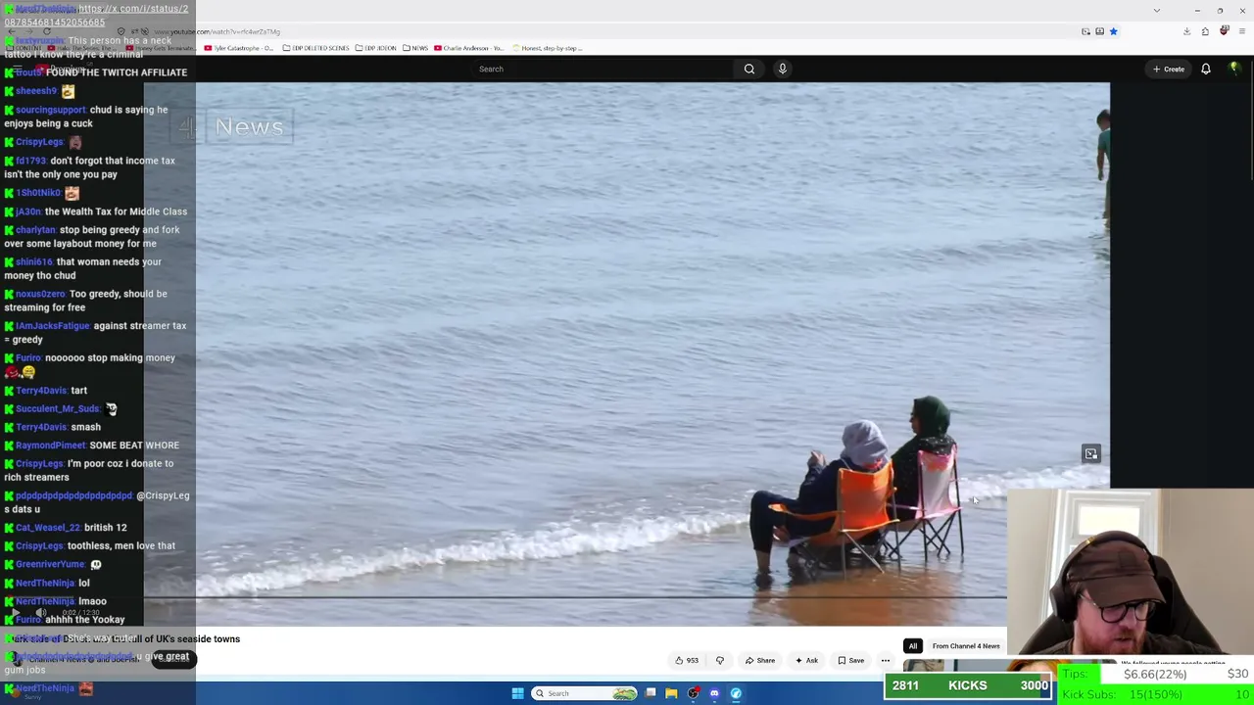
Task: Open Discord from the taskbar
Action: click(x=714, y=693)
